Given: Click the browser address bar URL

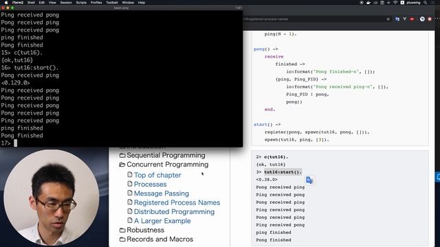Looking at the screenshot, I should [x=265, y=19].
